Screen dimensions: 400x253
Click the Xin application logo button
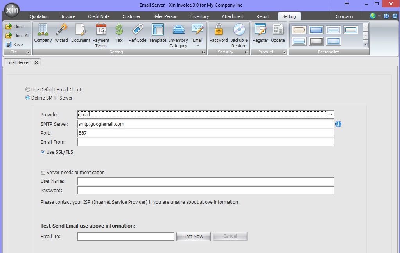tap(12, 10)
